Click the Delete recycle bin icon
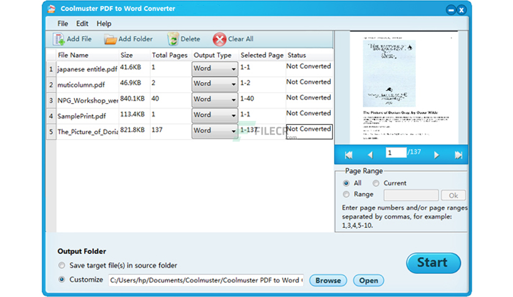 point(173,39)
